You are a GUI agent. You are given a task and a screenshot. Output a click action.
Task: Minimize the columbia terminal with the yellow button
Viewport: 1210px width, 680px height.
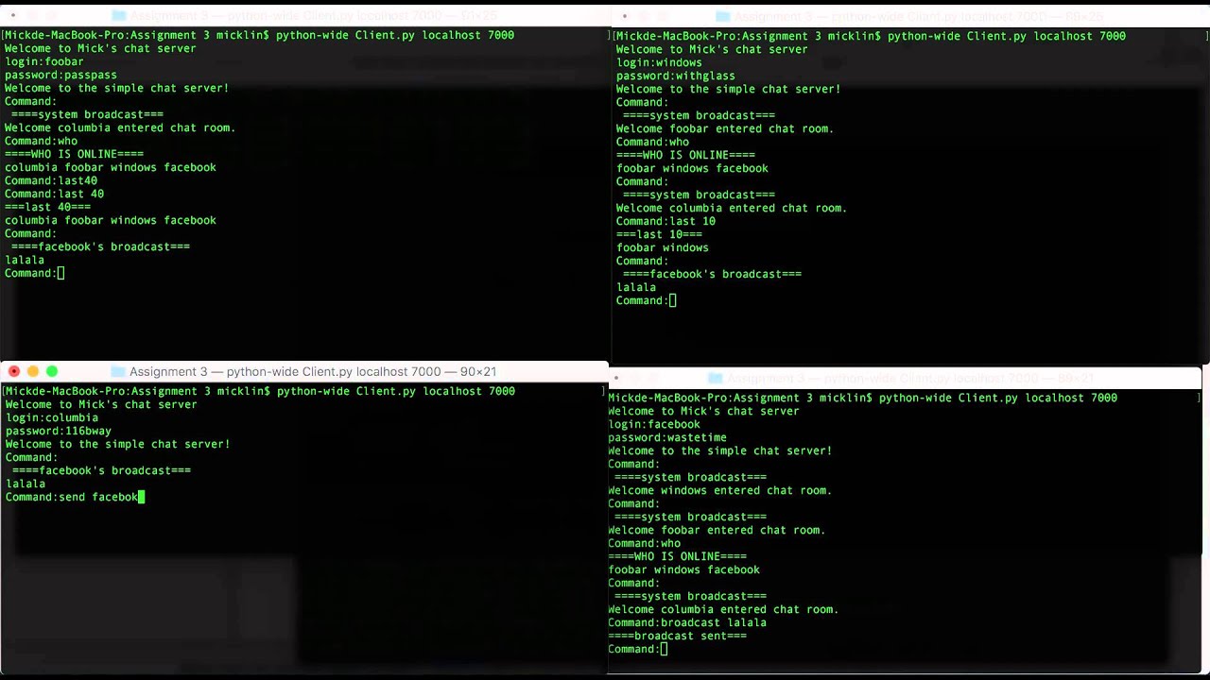(33, 371)
